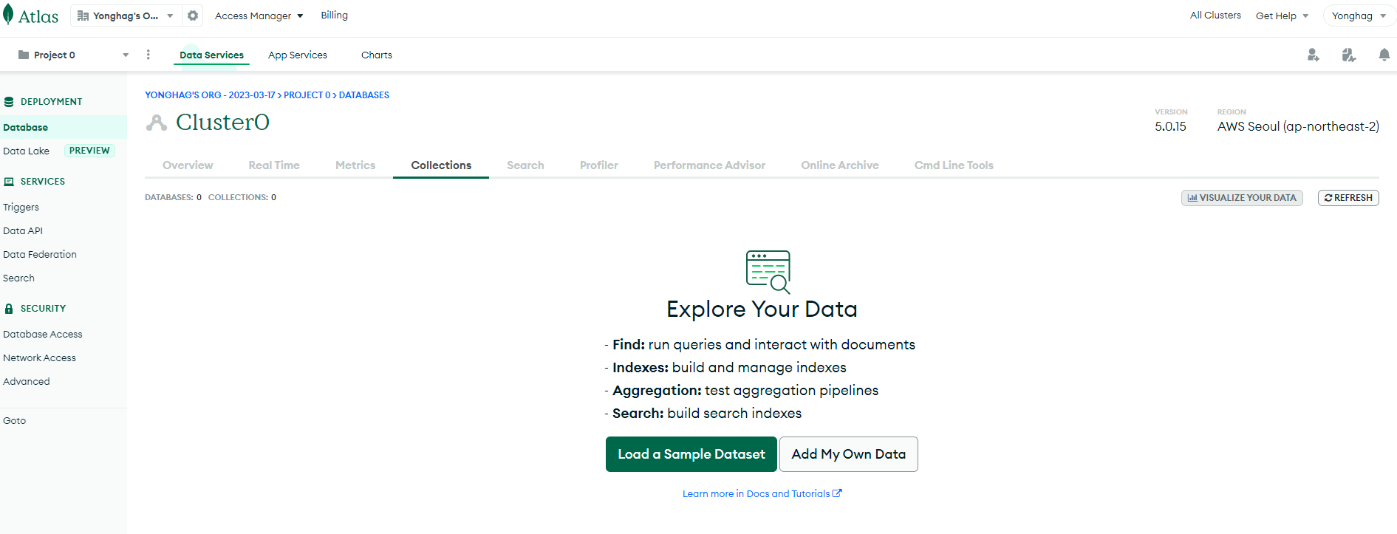The width and height of the screenshot is (1397, 534).
Task: Open Network Access in the sidebar
Action: 39,358
